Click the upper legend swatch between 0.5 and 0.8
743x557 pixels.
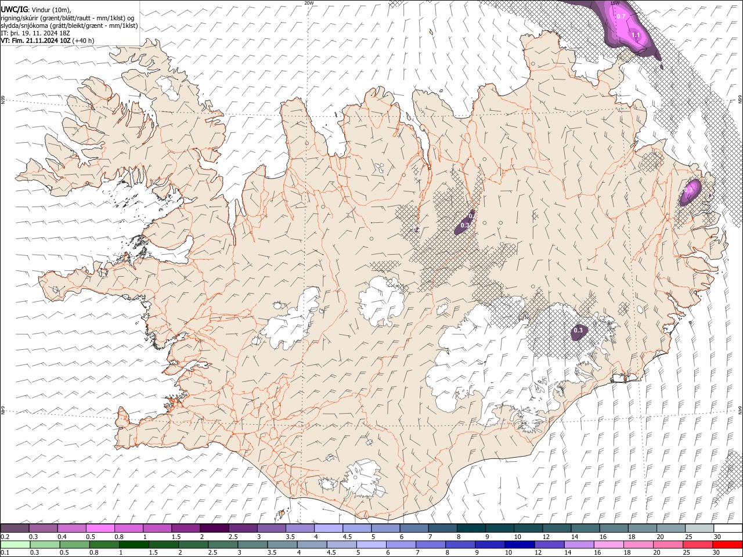(100, 528)
